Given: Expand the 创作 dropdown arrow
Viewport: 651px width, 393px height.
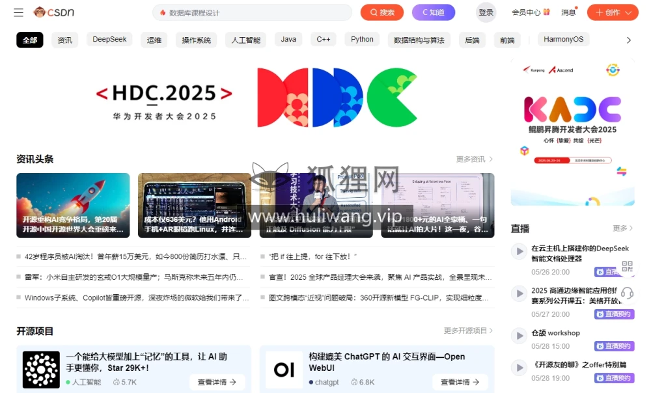Looking at the screenshot, I should (629, 13).
